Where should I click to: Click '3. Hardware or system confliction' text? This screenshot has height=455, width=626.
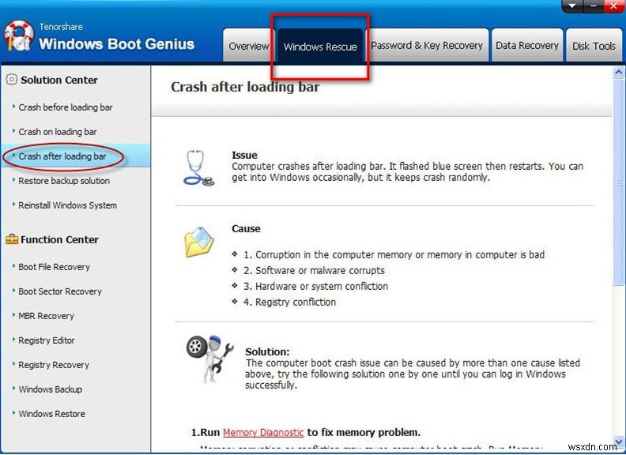(x=315, y=286)
